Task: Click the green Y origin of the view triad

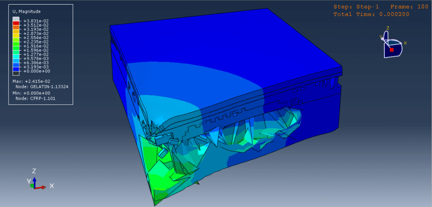Action: point(32,186)
